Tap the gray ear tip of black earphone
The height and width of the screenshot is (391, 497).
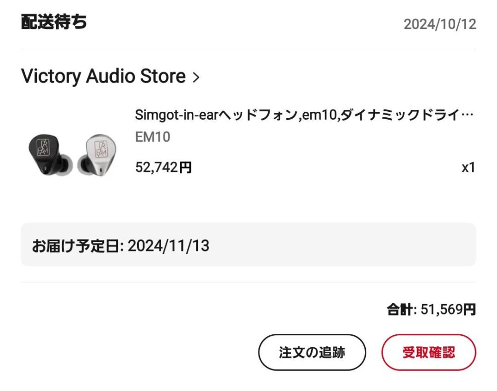(66, 164)
